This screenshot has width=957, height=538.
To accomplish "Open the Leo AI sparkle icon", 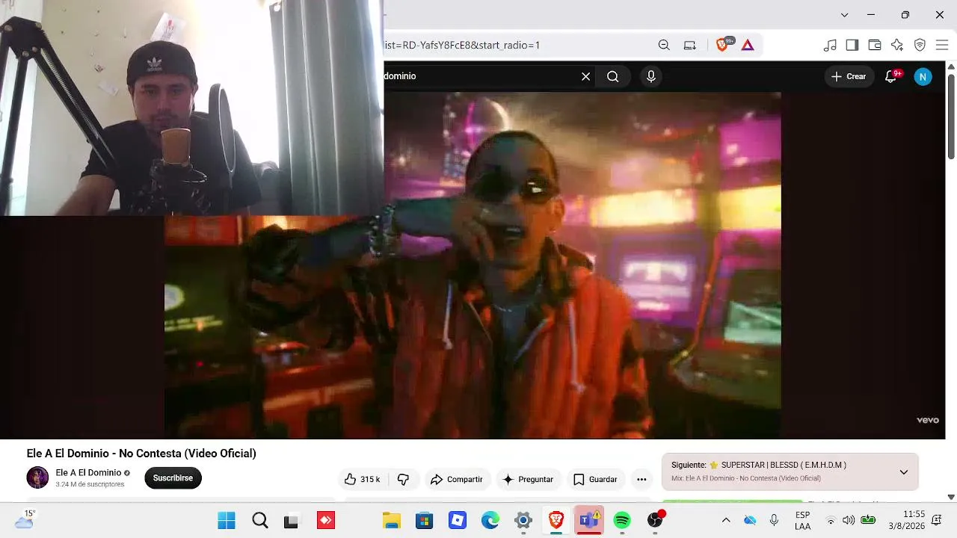I will point(897,45).
